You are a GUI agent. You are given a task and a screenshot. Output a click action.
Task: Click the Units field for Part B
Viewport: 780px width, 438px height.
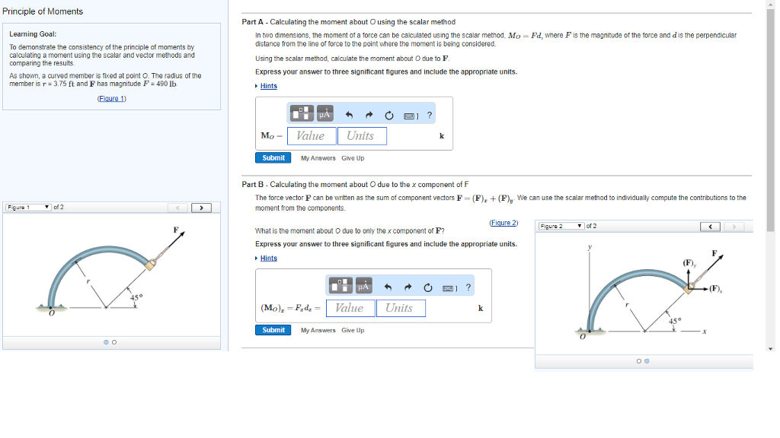click(401, 308)
